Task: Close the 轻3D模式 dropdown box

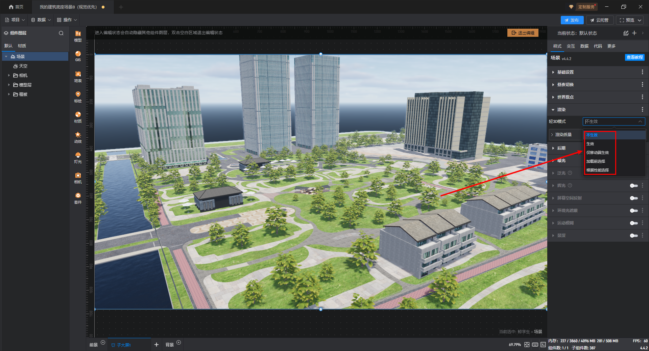Action: coord(614,122)
